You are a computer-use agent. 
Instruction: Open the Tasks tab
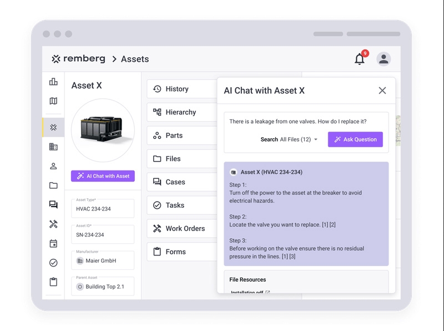(x=182, y=205)
